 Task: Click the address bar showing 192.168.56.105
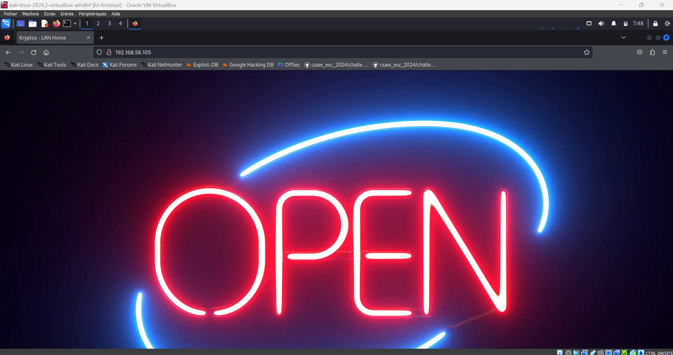[x=316, y=53]
